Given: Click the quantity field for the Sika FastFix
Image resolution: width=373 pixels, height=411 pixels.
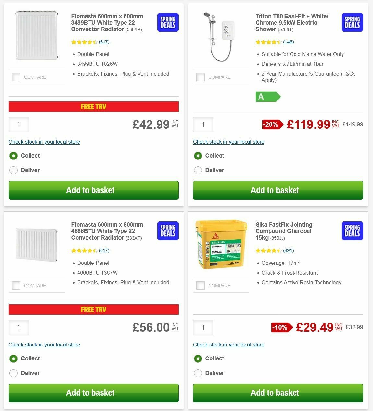Looking at the screenshot, I should [203, 327].
